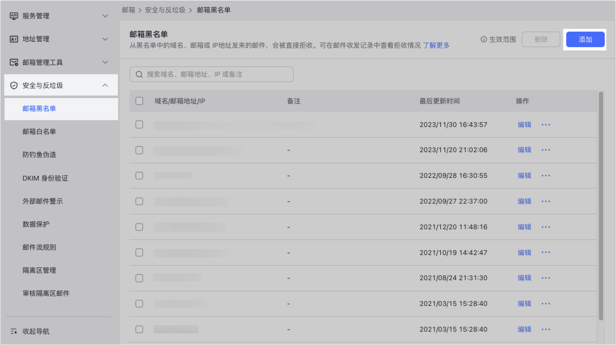This screenshot has width=616, height=345.
Task: Open more options for 2022/09/28 16:30:55 row
Action: 546,176
